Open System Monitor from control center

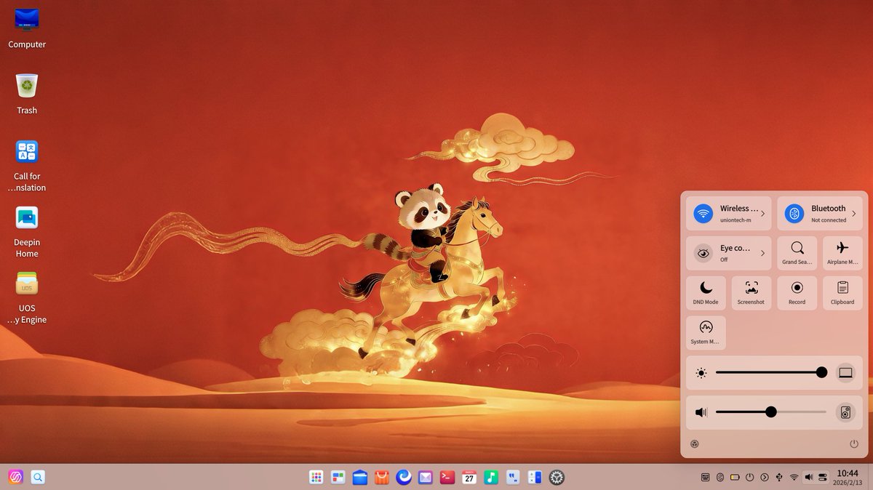coord(705,332)
